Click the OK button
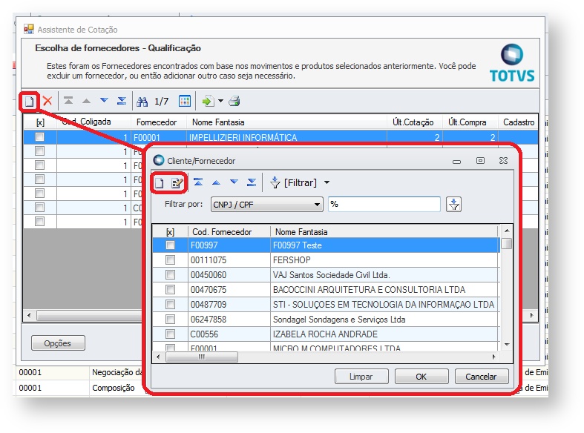Image resolution: width=584 pixels, height=433 pixels. pos(421,377)
